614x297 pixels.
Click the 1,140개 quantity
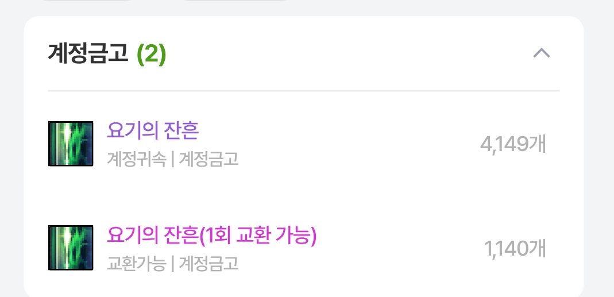click(x=515, y=249)
